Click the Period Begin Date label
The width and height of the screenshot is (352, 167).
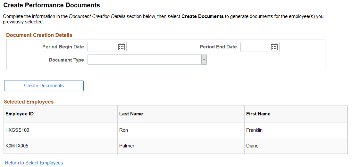coord(63,47)
